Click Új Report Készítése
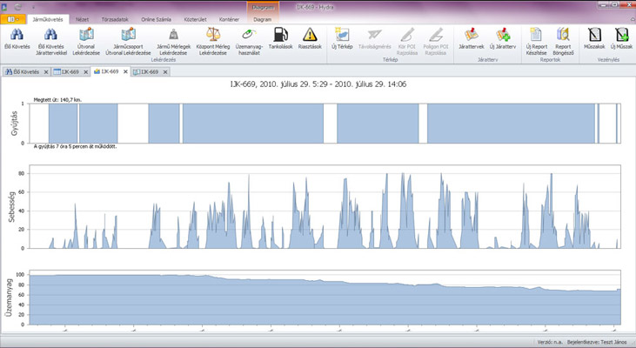 [x=536, y=42]
